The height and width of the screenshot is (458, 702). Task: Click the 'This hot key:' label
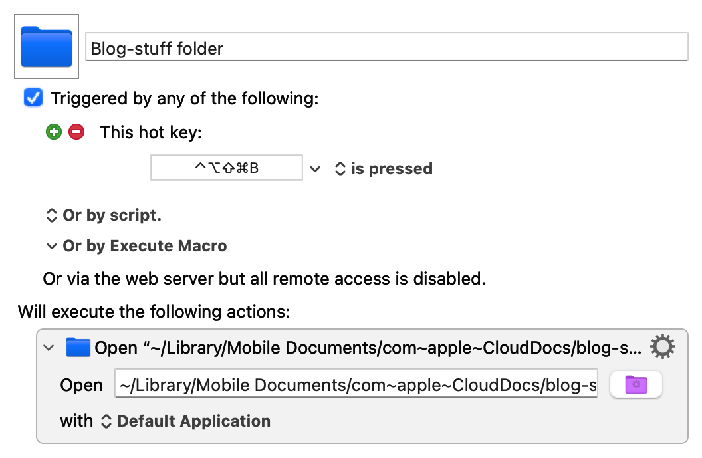point(150,132)
